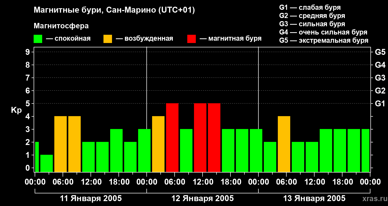Click the '— возбужденная' legend label
Viewport: 388px width, 206px height.
coord(144,39)
